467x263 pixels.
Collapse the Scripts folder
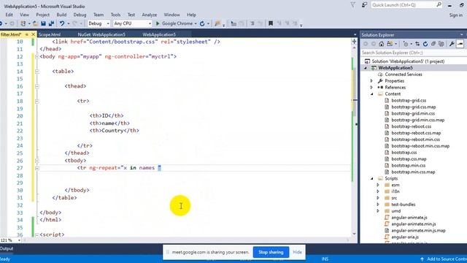click(371, 178)
